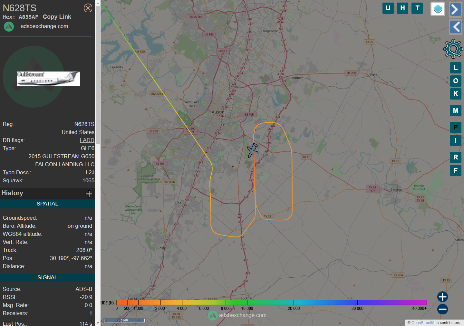Click the green 10 000 ft legend segment
464x326 pixels.
coord(247,302)
